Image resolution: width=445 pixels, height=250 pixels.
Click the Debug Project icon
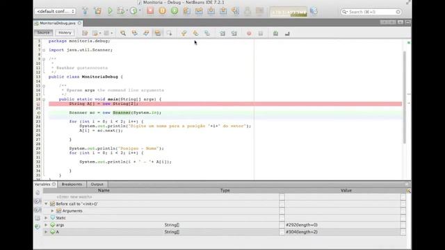[x=120, y=11]
